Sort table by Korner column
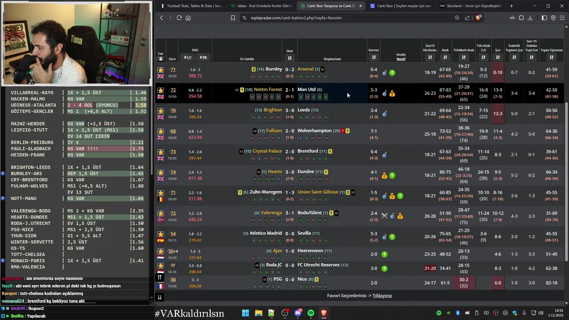 coord(374,57)
